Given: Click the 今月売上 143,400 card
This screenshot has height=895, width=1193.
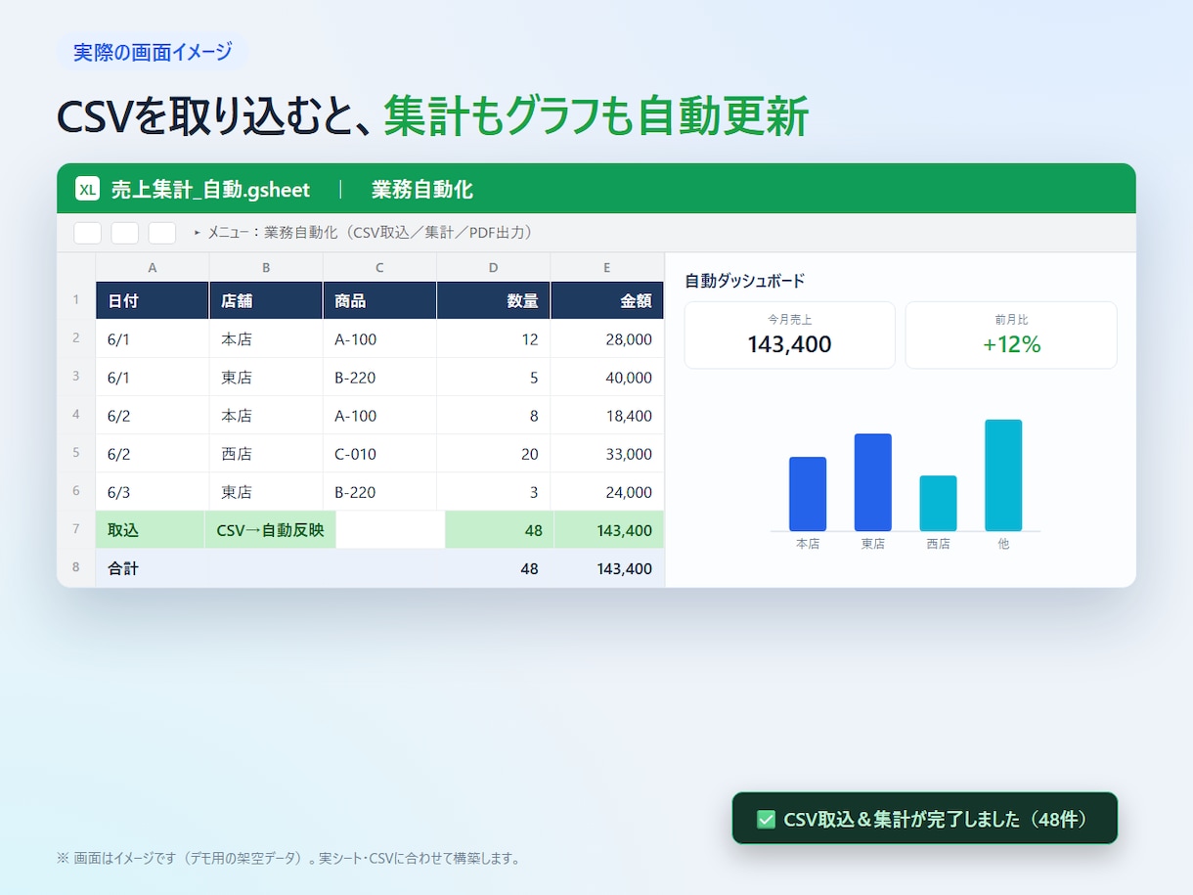Looking at the screenshot, I should (789, 335).
